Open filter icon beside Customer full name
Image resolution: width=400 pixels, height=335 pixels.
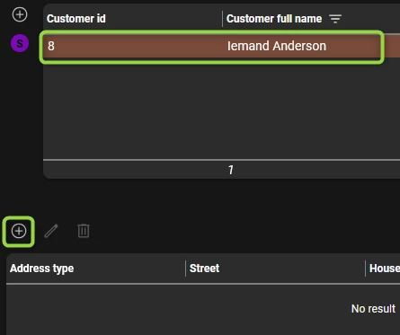(335, 19)
